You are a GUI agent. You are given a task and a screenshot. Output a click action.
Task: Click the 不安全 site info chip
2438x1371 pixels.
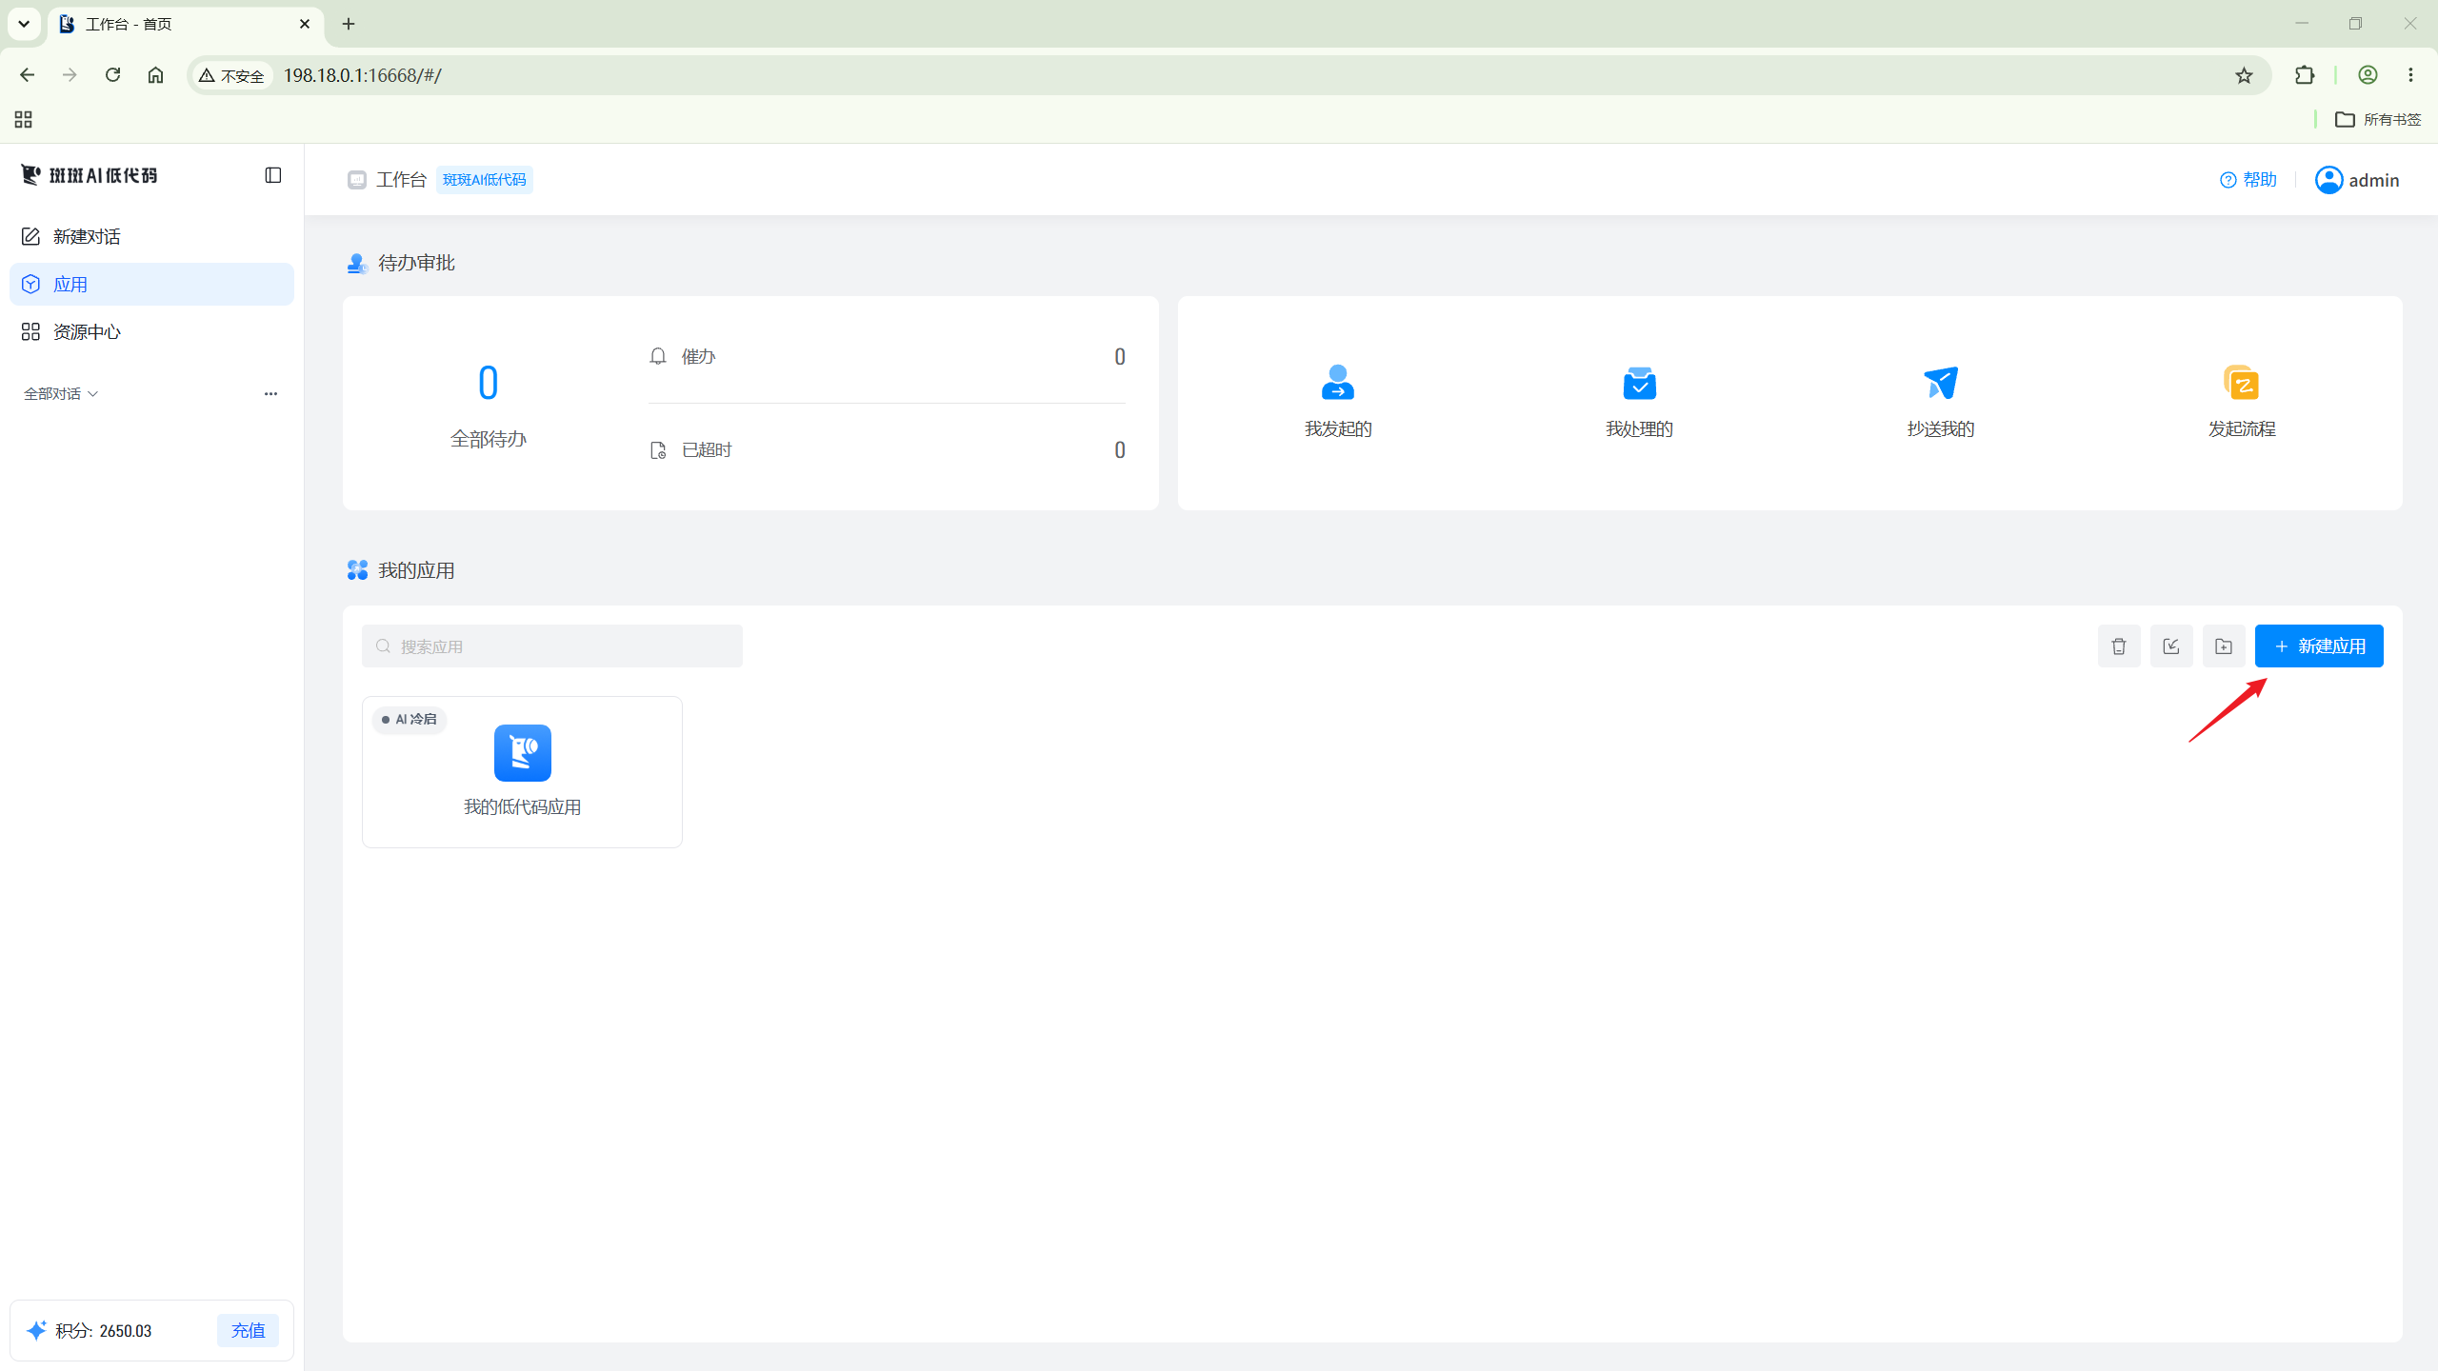point(232,75)
